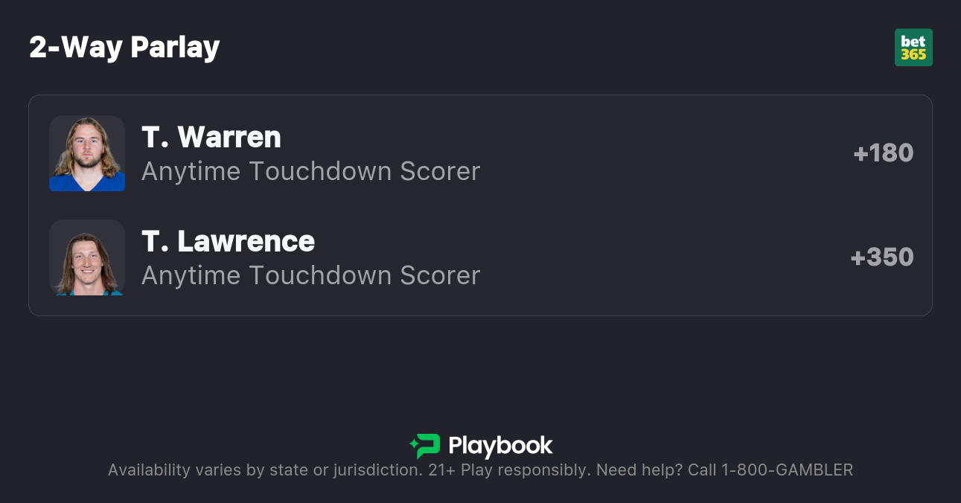Select the T. Lawrence player name
Image resolution: width=961 pixels, height=503 pixels.
pos(229,241)
